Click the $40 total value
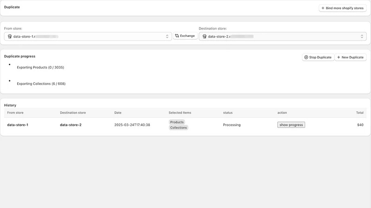The width and height of the screenshot is (371, 208). [x=360, y=125]
